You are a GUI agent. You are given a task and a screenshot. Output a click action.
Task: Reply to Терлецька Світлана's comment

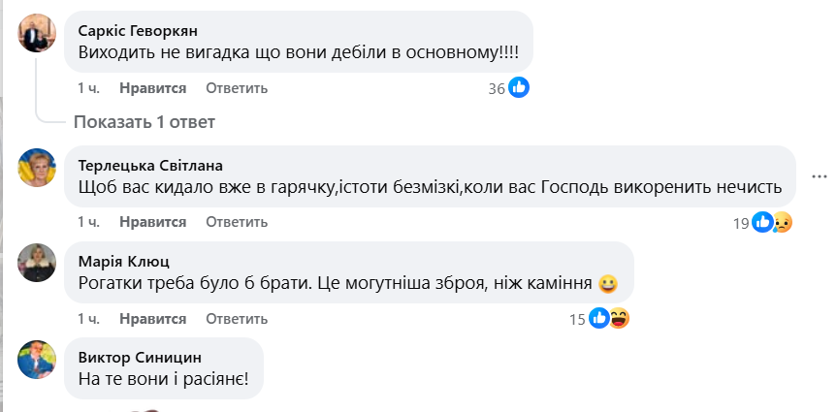pos(236,222)
